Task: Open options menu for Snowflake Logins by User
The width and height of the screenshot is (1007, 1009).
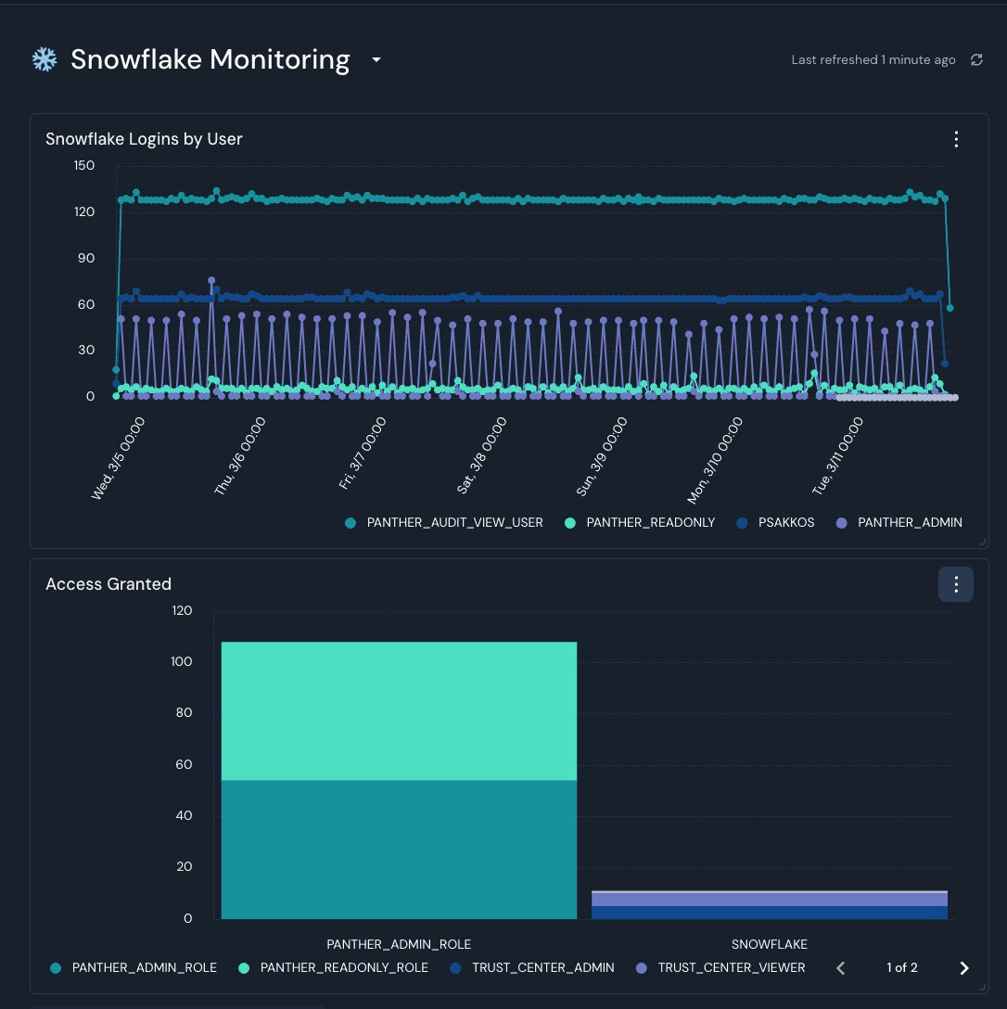Action: point(956,139)
